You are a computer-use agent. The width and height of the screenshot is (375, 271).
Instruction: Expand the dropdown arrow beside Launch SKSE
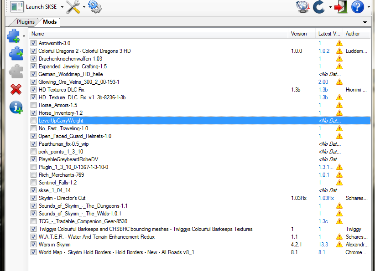point(61,7)
